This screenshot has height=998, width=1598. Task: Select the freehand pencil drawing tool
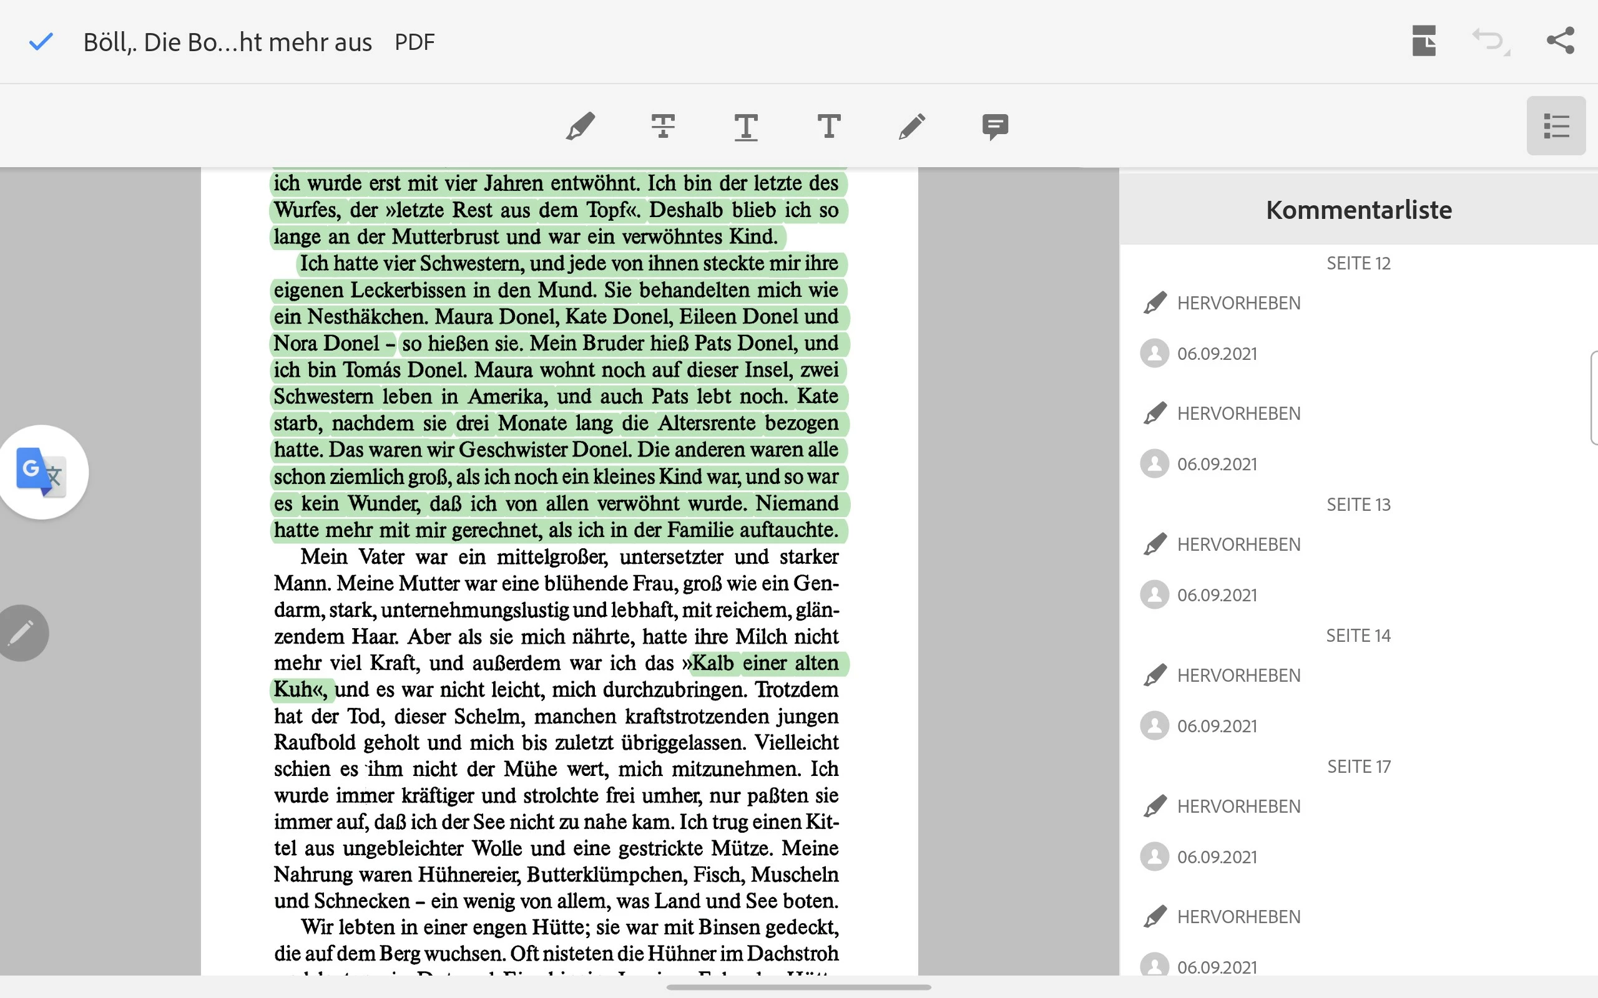click(912, 125)
